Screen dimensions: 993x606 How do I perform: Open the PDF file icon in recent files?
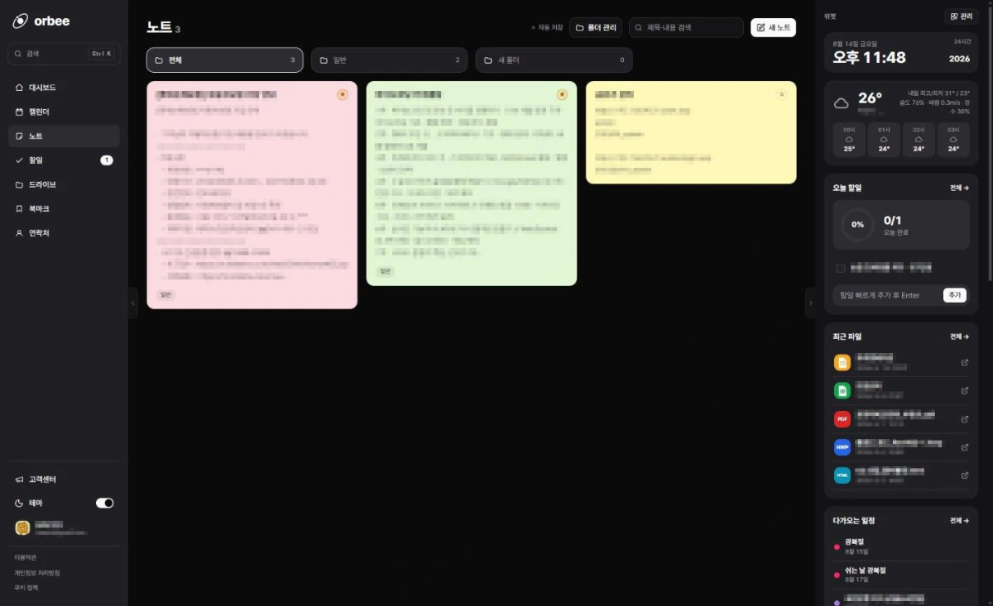tap(842, 418)
